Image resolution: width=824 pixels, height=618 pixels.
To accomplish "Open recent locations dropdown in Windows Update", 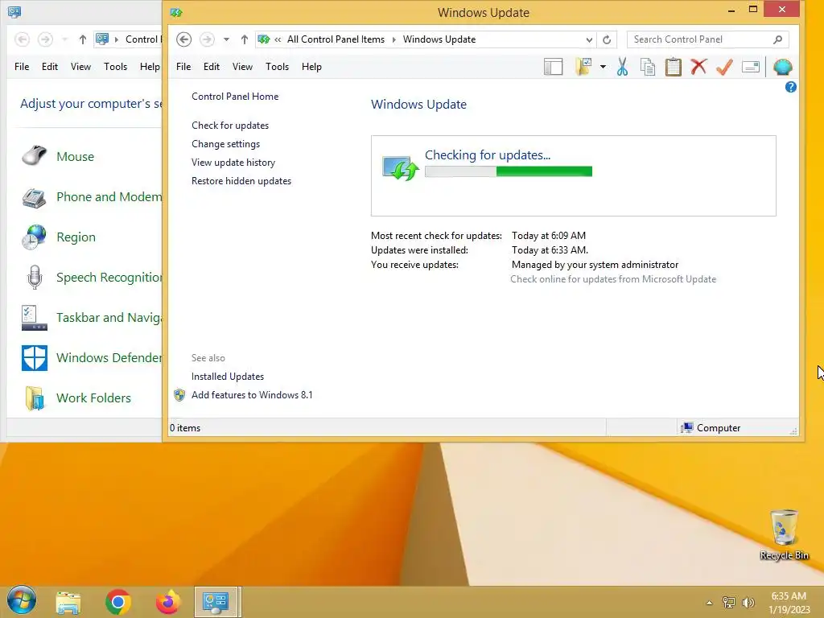I will (x=226, y=39).
